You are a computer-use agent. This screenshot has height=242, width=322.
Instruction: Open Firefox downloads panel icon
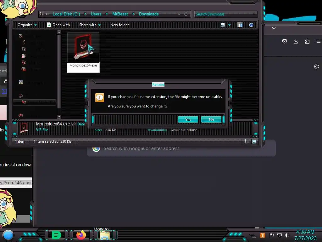pyautogui.click(x=296, y=41)
